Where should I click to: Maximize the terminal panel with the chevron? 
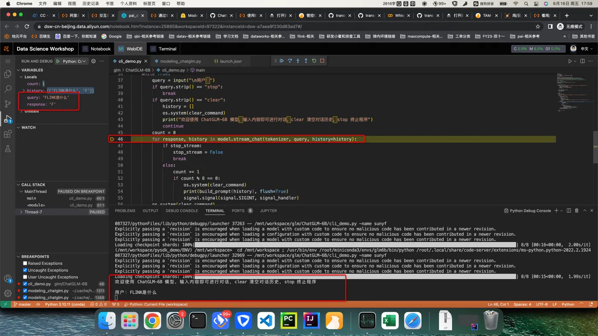pyautogui.click(x=585, y=211)
